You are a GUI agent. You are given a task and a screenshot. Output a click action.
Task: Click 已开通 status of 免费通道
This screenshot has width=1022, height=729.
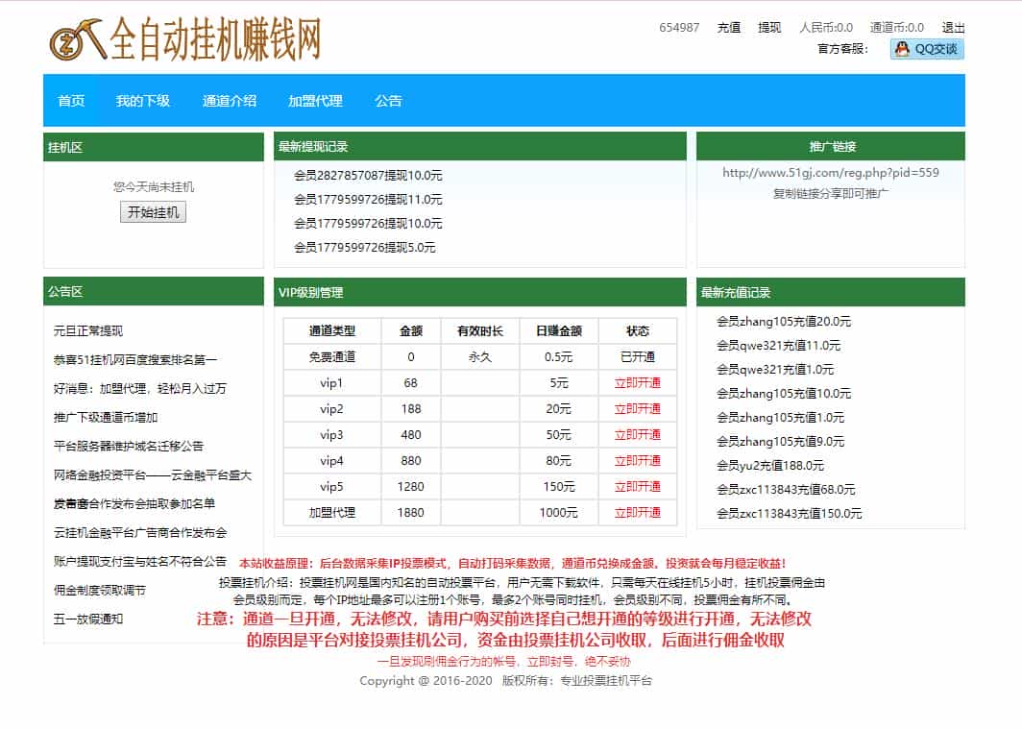tap(638, 357)
